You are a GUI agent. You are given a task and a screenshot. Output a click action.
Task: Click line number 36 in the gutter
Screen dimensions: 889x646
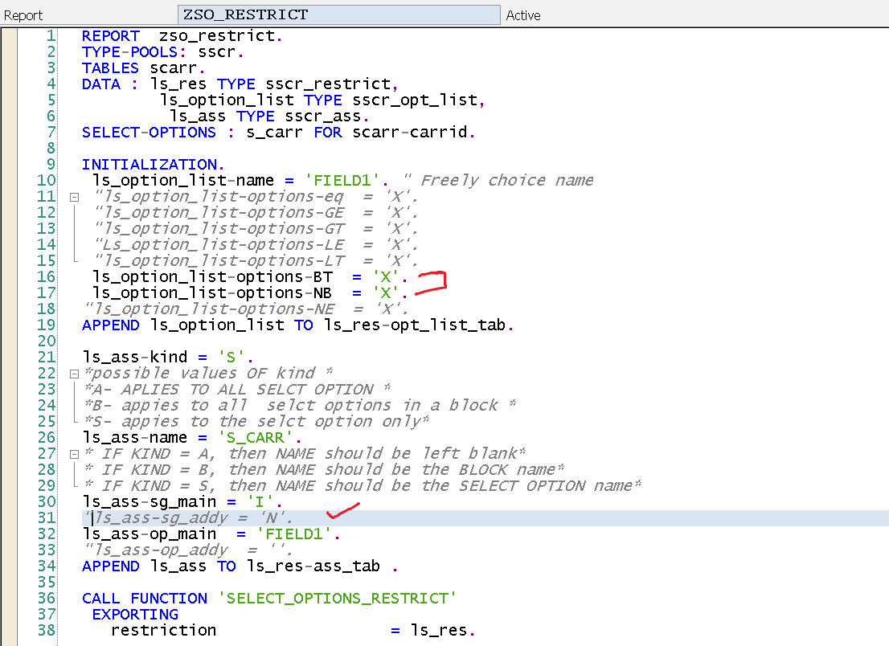46,598
